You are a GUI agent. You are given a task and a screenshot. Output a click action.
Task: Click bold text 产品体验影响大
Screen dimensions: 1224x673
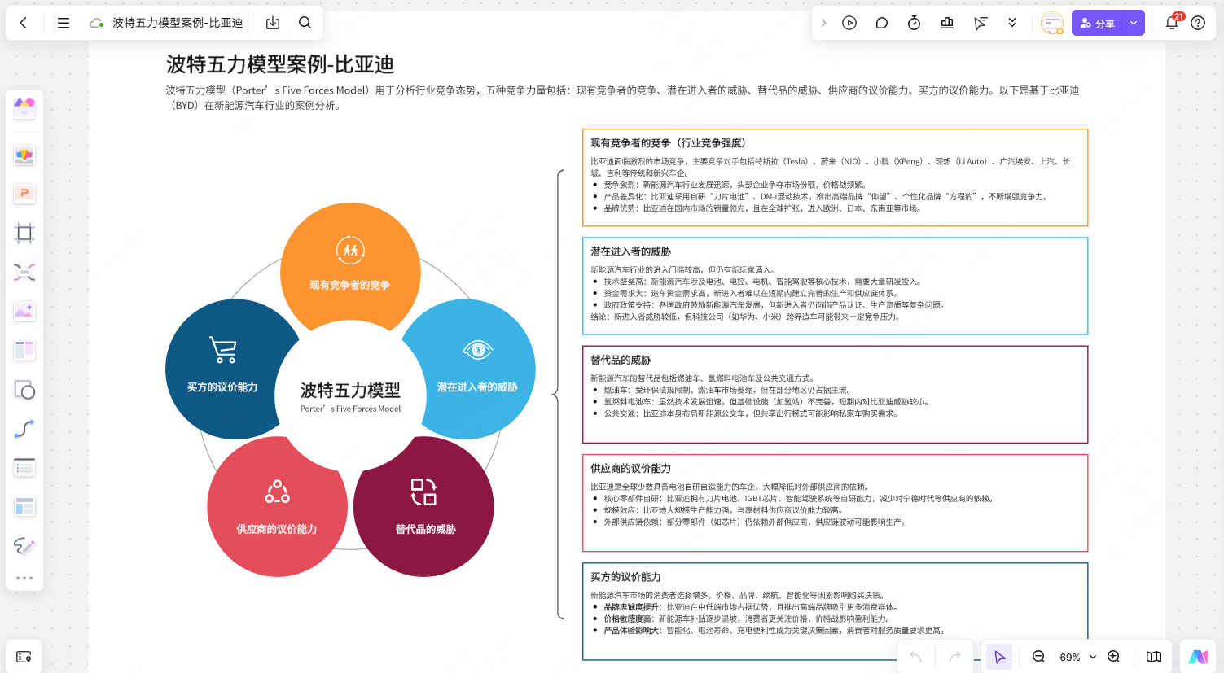pyautogui.click(x=631, y=630)
